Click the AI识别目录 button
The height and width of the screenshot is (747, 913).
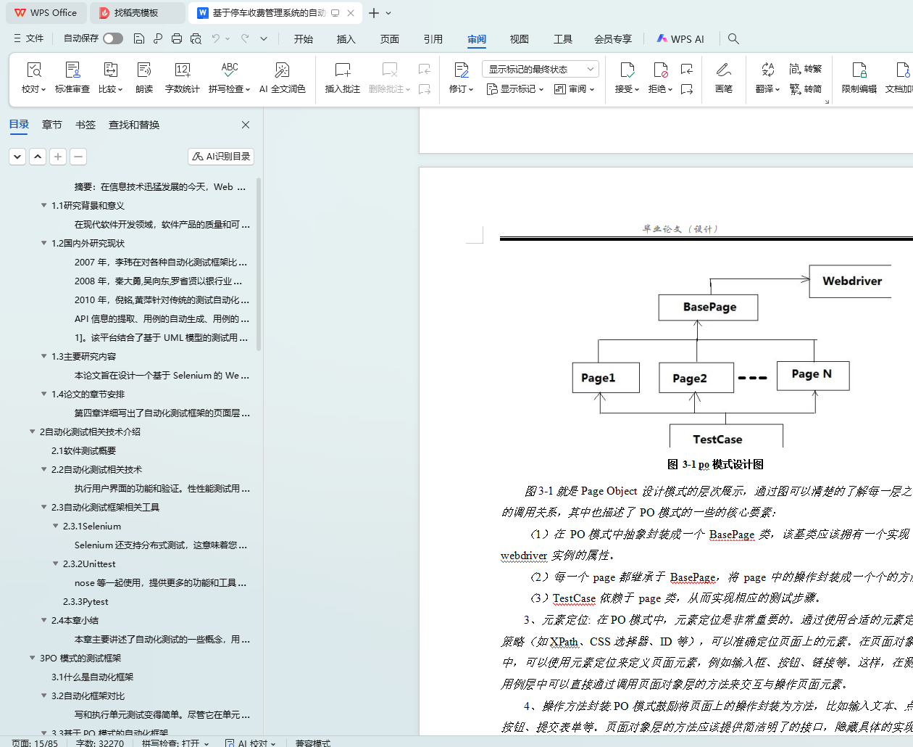click(x=221, y=156)
